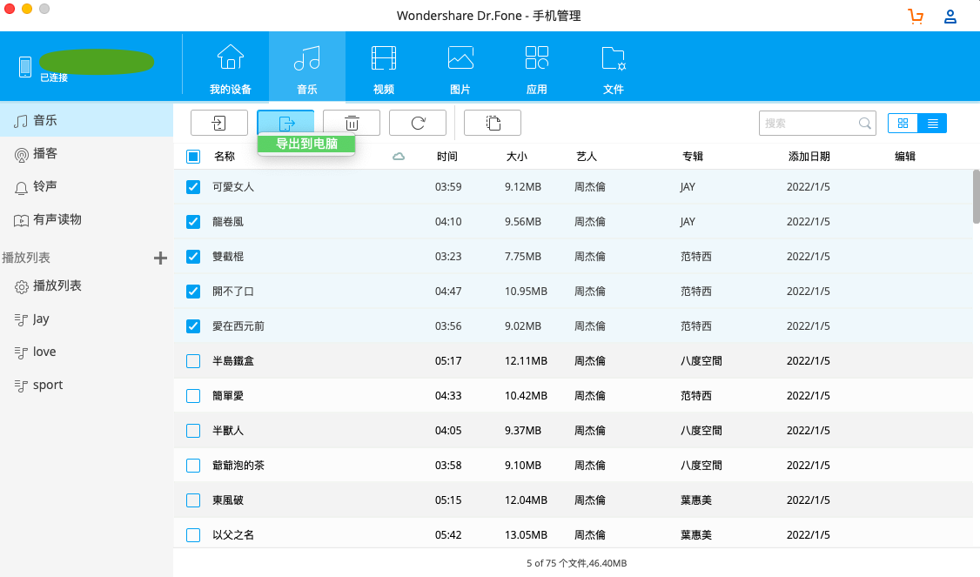This screenshot has width=980, height=577.
Task: Select 音乐 in the sidebar
Action: click(x=86, y=120)
